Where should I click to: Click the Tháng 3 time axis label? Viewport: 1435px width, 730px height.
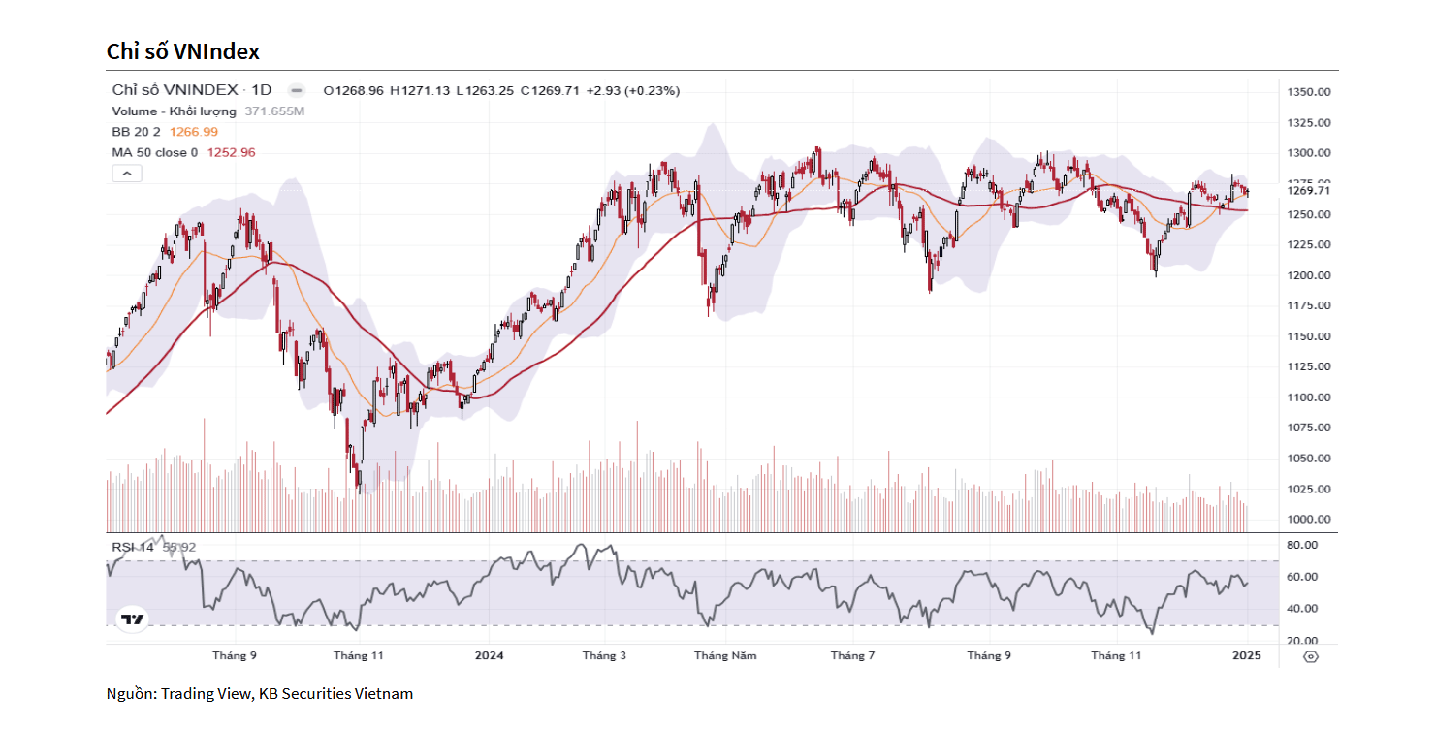coord(604,655)
